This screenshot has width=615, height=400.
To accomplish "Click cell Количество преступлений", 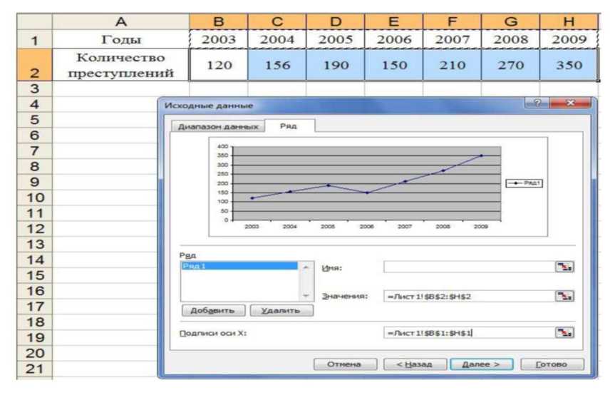I will tap(121, 65).
